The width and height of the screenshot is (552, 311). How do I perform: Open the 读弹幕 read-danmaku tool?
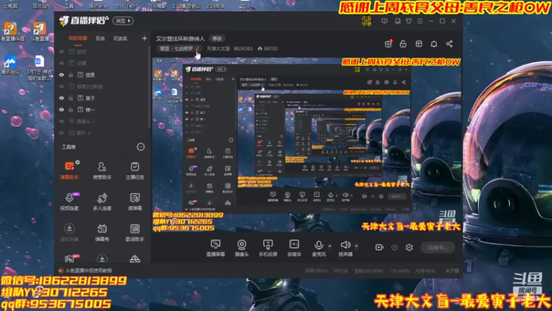tap(135, 201)
